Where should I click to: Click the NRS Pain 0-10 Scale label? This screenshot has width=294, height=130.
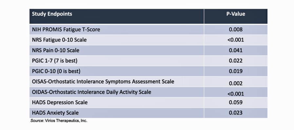coord(55,50)
